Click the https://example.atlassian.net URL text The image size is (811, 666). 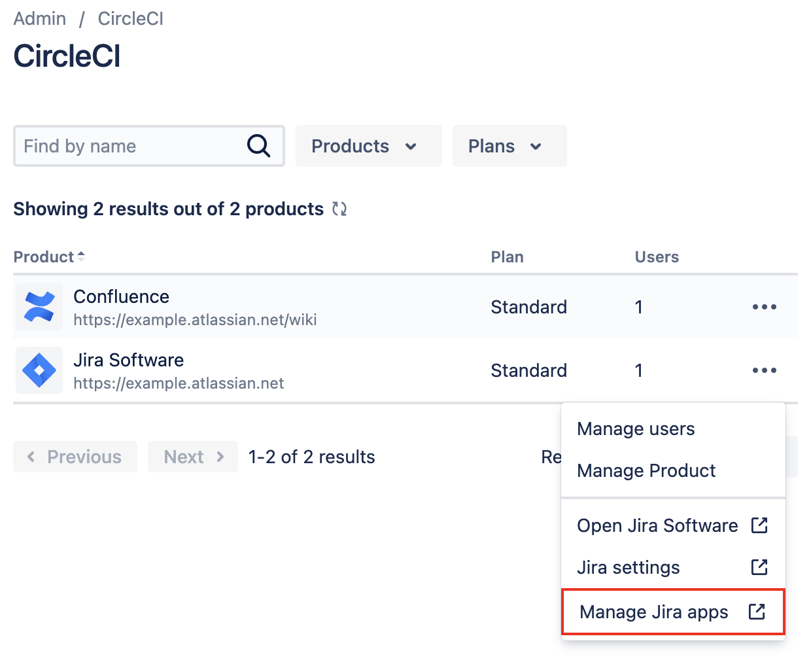[179, 383]
